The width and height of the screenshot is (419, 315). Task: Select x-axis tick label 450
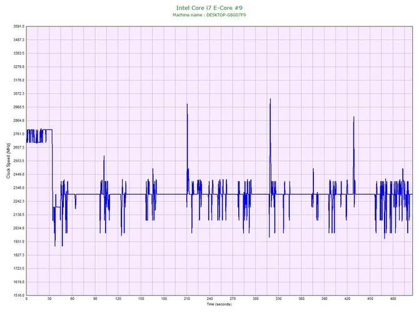[x=370, y=299]
